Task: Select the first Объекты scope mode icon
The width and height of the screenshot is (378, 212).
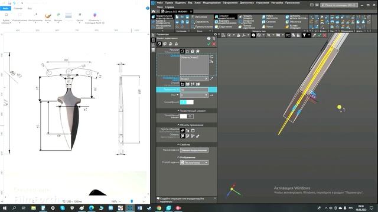Action: tap(183, 136)
